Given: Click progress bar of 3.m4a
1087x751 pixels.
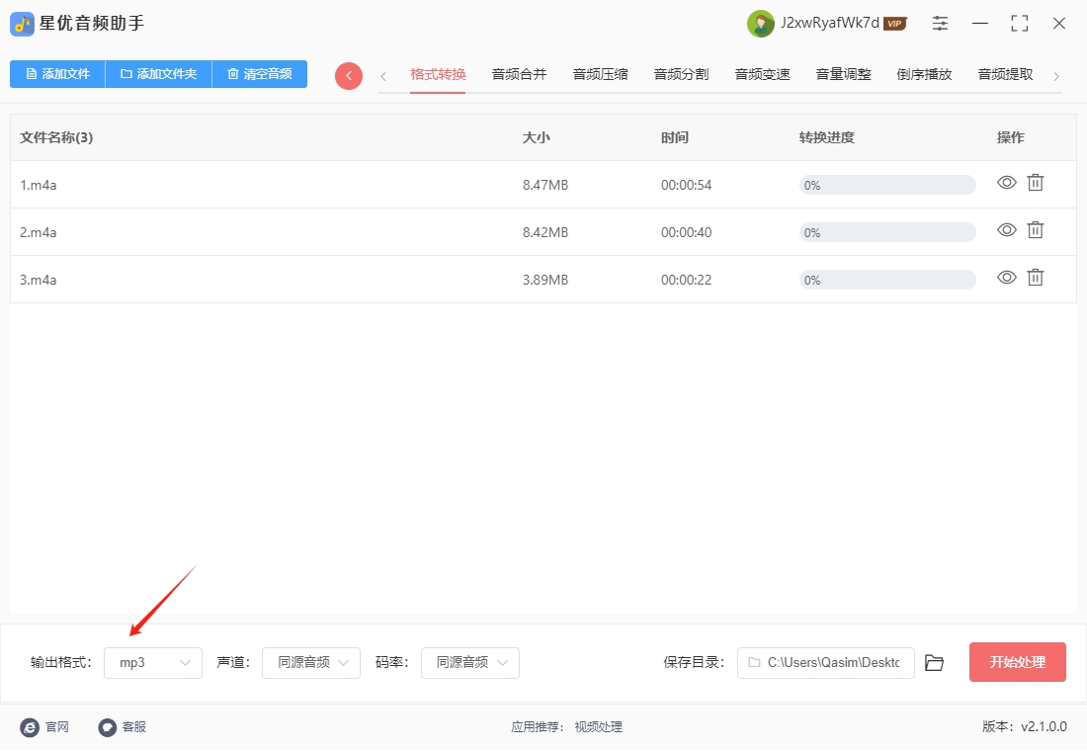Looking at the screenshot, I should [x=887, y=281].
